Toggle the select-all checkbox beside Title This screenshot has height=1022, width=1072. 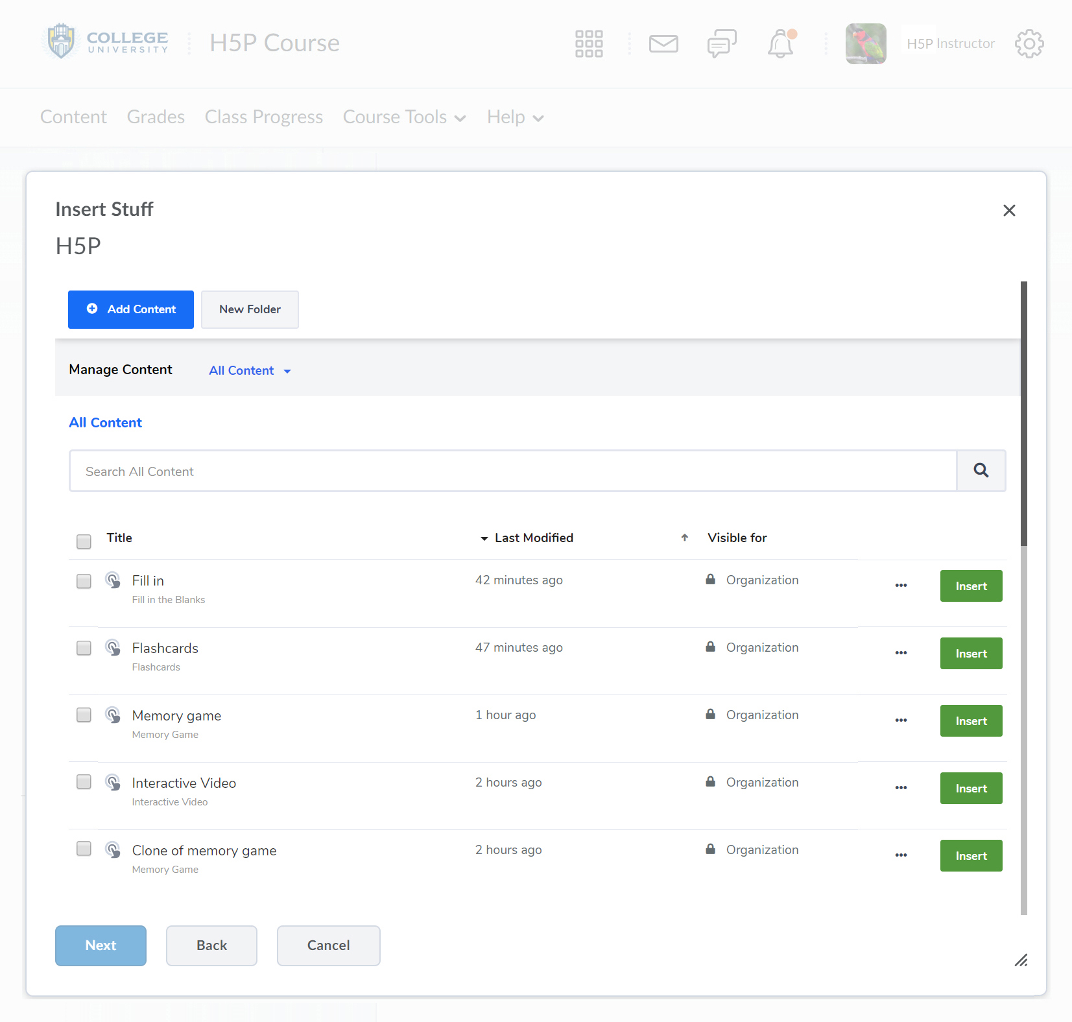click(x=84, y=541)
